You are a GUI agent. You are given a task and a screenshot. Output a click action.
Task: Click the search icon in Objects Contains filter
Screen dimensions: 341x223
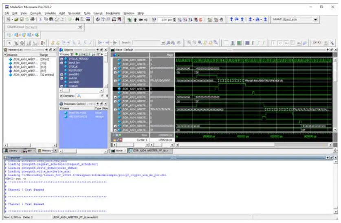tap(79, 96)
